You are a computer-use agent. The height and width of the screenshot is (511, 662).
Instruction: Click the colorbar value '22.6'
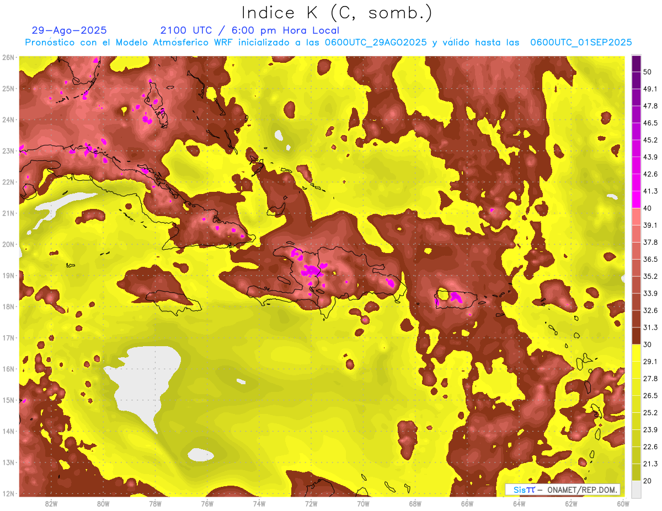pyautogui.click(x=650, y=447)
